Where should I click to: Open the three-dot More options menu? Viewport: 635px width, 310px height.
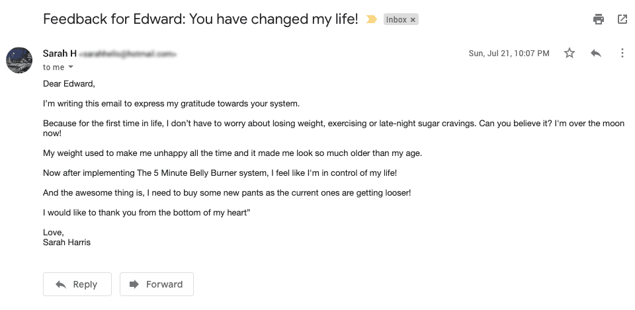(x=622, y=54)
